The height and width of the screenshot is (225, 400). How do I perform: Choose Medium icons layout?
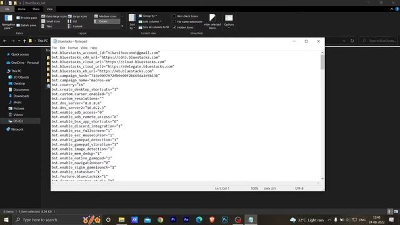[106, 16]
